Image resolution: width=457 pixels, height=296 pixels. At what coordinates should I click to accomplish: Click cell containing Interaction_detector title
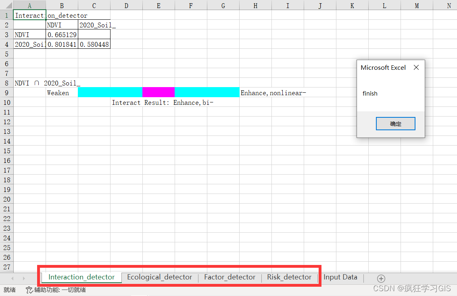tap(29, 15)
